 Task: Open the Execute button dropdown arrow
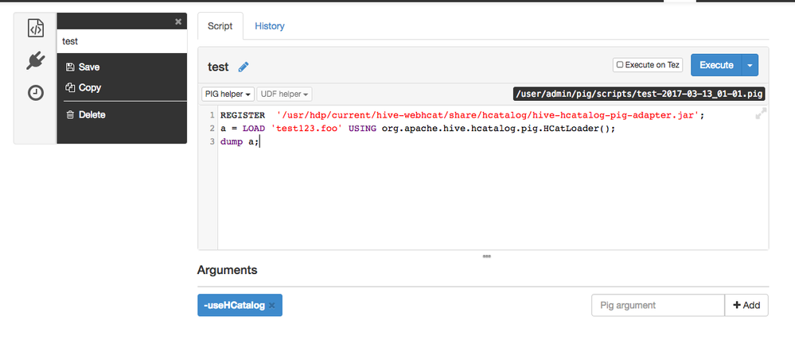(750, 65)
